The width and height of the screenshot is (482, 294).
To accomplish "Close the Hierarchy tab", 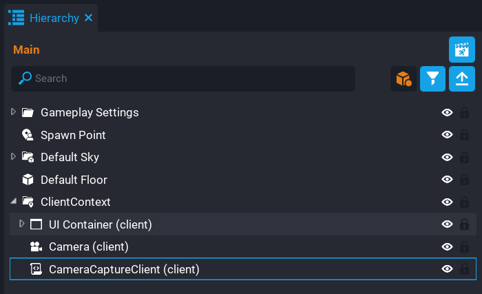I will point(88,18).
